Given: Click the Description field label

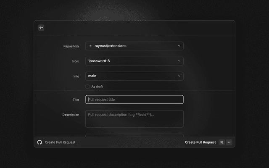Looking at the screenshot, I should [71, 115].
